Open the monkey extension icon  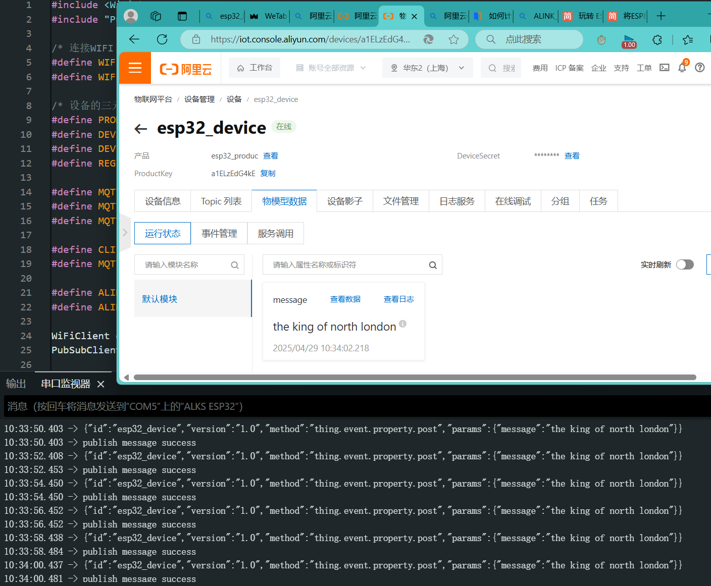click(x=601, y=39)
